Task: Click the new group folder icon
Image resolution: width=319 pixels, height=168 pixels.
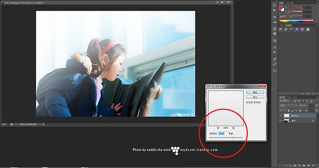Action: [304, 165]
